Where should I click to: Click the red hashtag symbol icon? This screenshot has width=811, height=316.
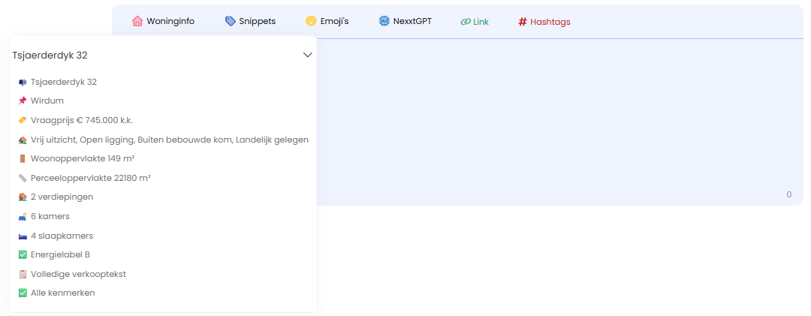click(x=523, y=22)
